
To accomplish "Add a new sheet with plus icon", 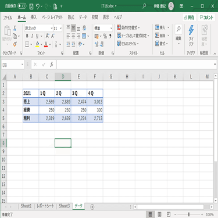I will point(92,207).
